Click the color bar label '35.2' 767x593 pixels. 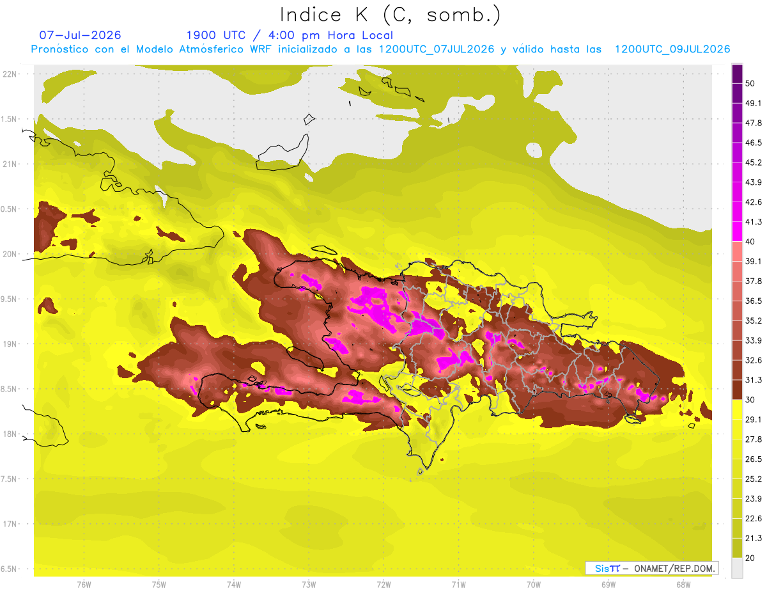[754, 320]
